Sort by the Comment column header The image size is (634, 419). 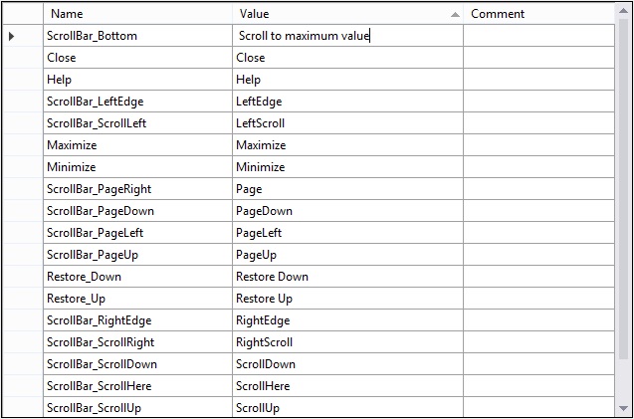pyautogui.click(x=539, y=14)
